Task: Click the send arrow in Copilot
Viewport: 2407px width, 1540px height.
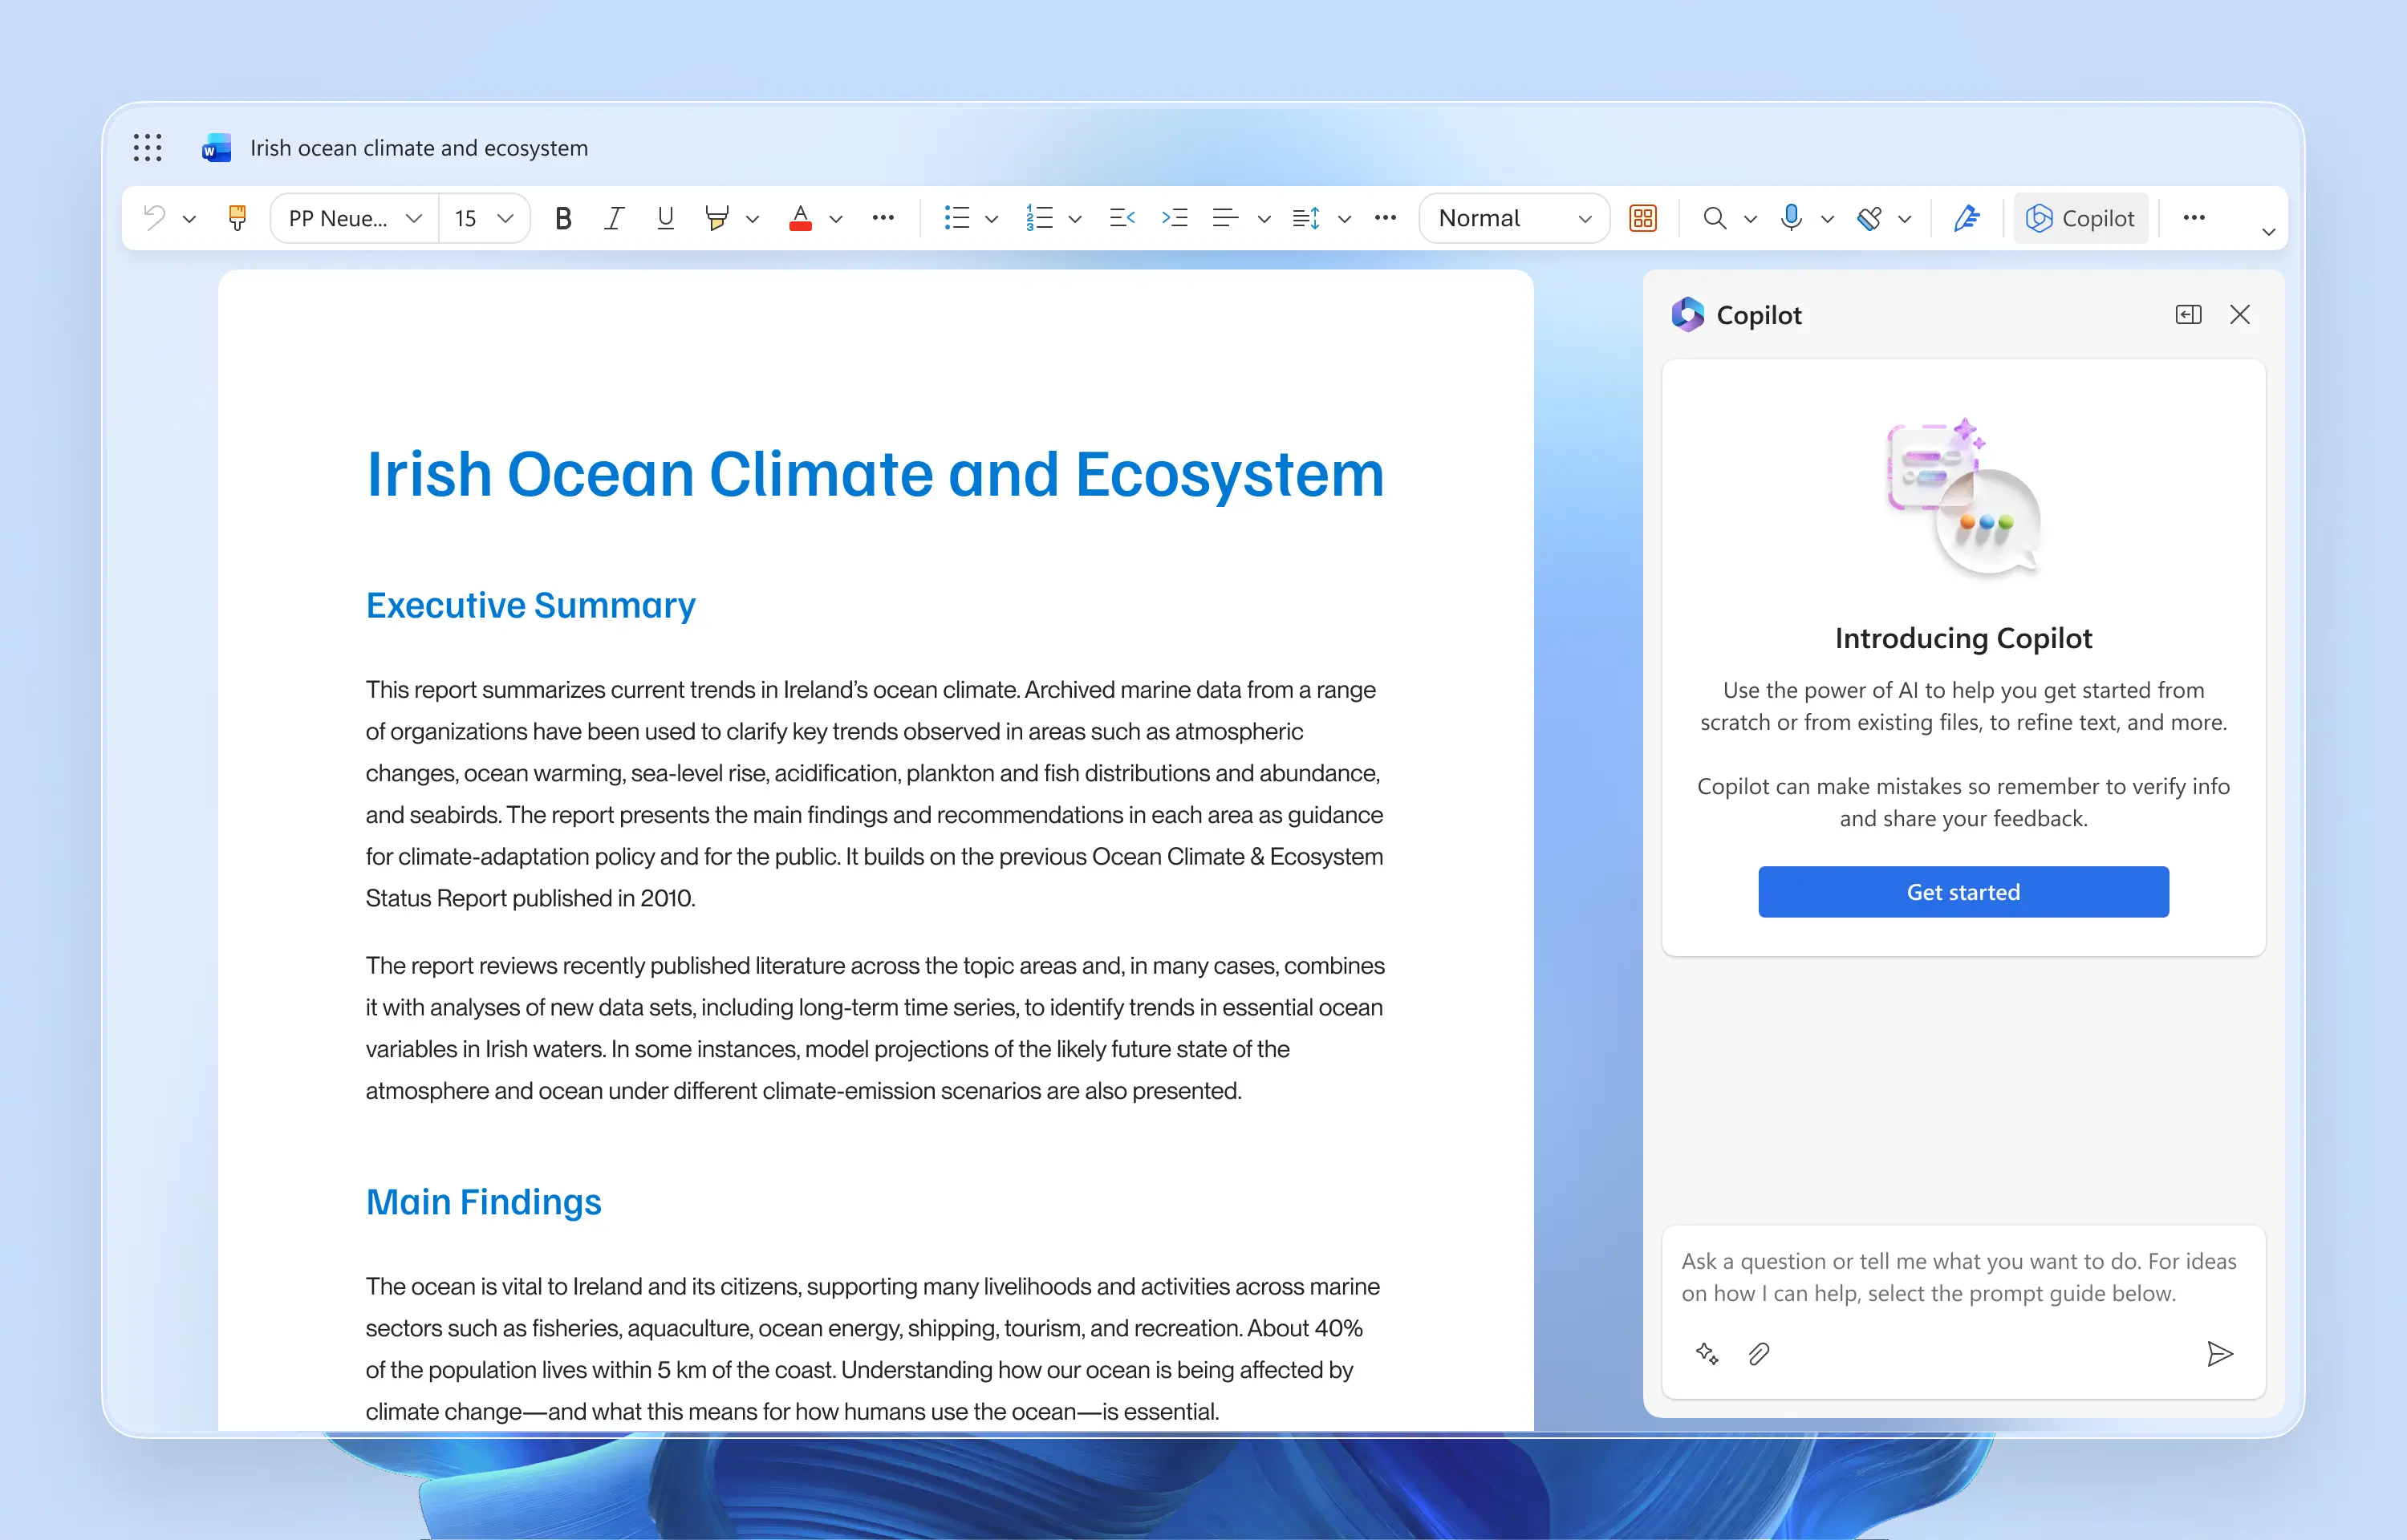Action: click(x=2219, y=1354)
